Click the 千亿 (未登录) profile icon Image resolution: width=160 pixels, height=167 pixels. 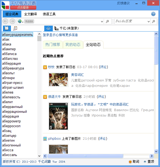[56, 28]
